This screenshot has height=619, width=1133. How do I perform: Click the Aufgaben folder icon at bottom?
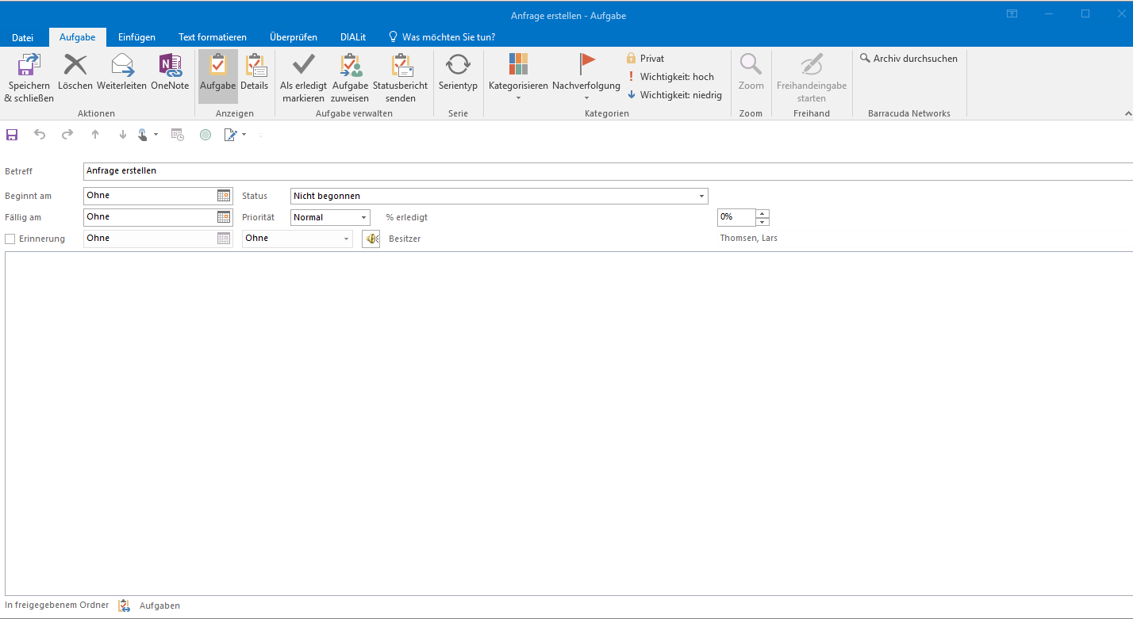124,606
